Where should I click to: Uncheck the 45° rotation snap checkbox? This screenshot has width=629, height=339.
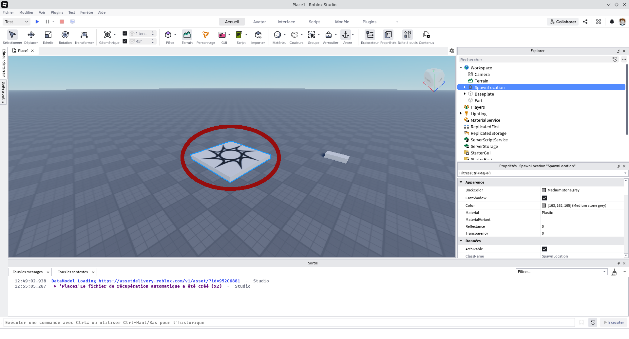coord(125,41)
